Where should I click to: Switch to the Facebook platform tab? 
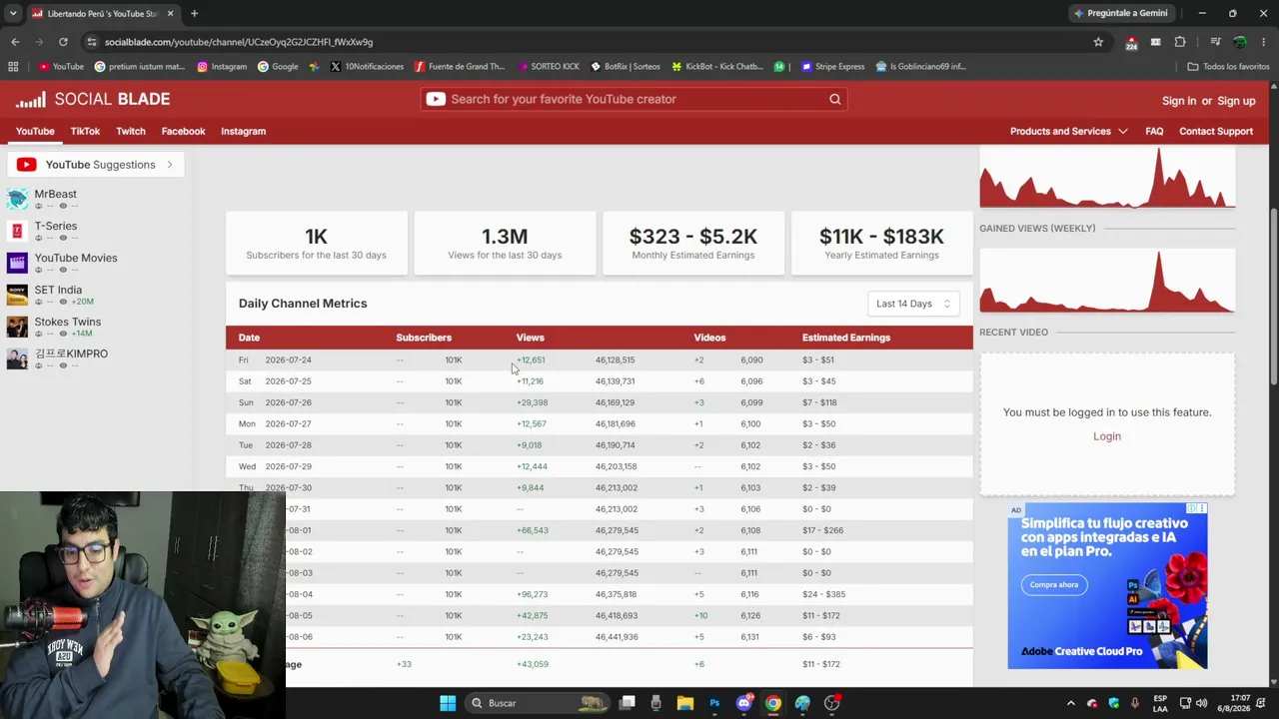click(183, 131)
